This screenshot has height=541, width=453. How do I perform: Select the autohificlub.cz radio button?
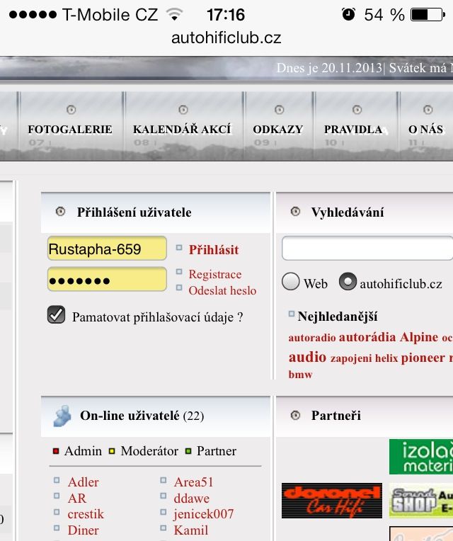click(348, 281)
